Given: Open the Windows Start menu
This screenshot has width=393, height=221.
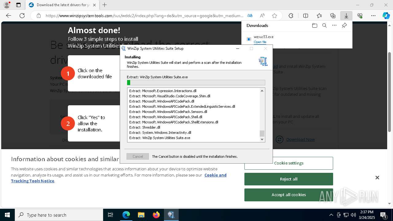Looking at the screenshot, I should [x=7, y=215].
